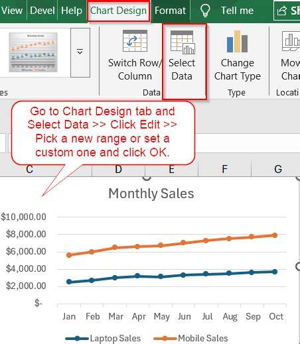Select the Mobile Sales legend entry
Screen dimensions: 300x344
tap(190, 338)
